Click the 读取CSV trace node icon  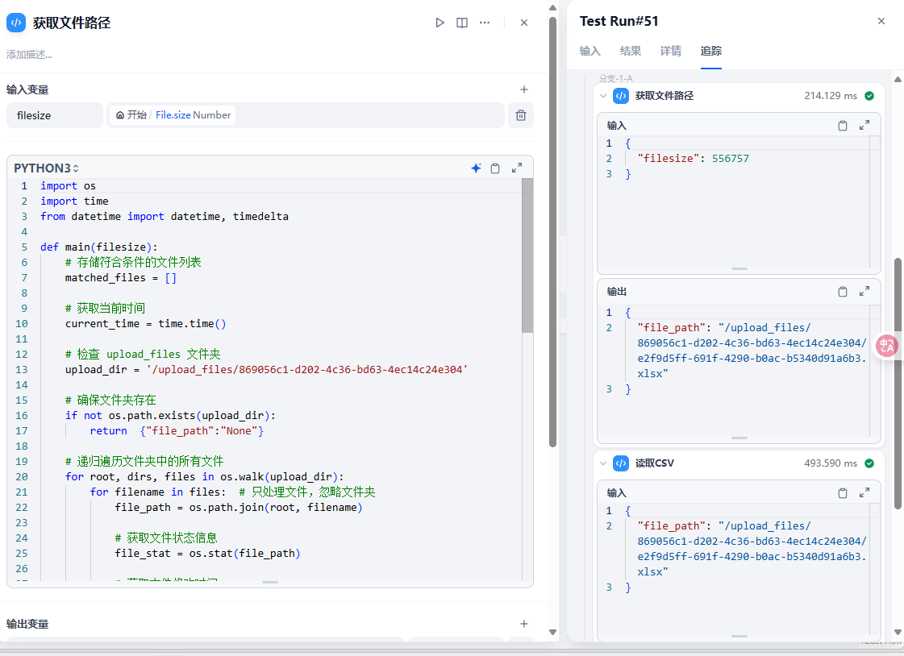point(621,463)
